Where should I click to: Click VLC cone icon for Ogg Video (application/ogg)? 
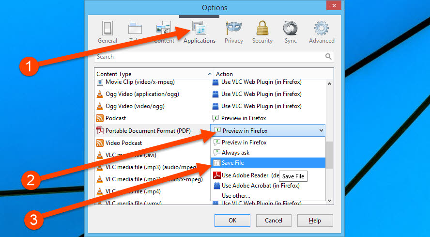coord(100,94)
